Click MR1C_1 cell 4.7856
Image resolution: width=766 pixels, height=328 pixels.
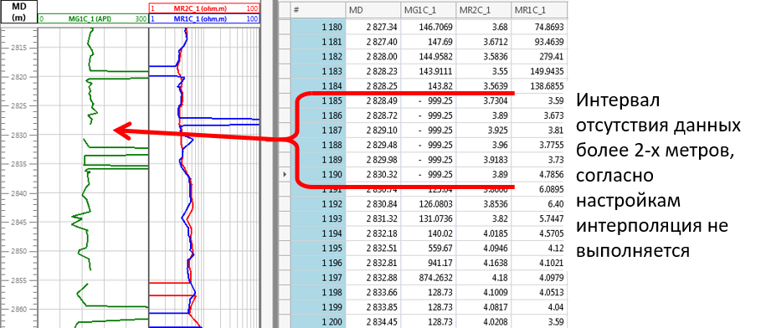pyautogui.click(x=539, y=174)
